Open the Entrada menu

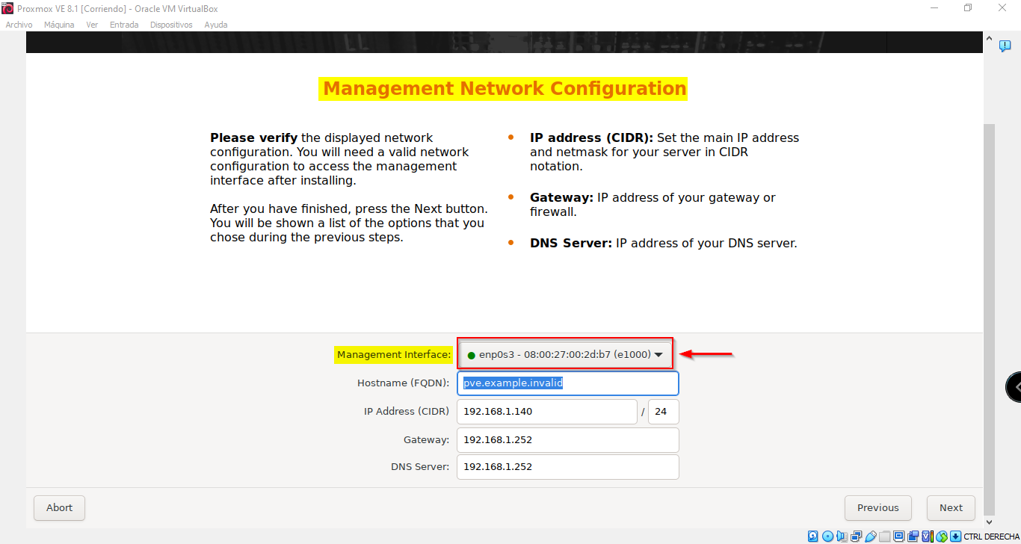click(x=124, y=25)
